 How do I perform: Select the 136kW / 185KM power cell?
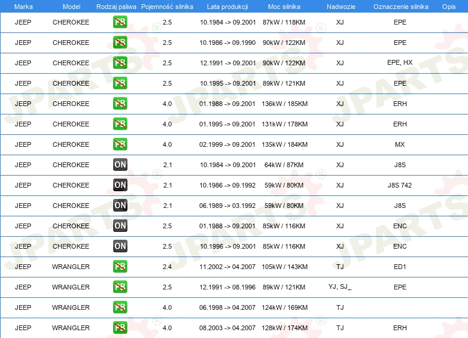pos(284,104)
